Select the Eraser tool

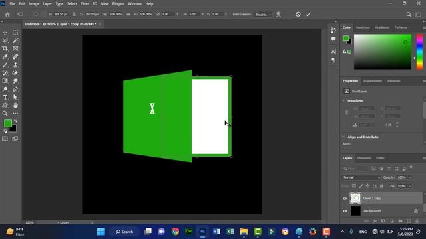tap(15, 73)
